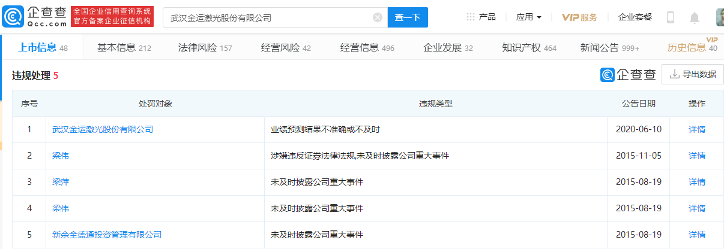
Task: Switch to the 企业发展 tab
Action: coord(448,48)
